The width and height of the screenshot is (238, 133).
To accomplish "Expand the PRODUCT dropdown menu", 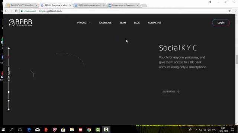I will (84, 23).
